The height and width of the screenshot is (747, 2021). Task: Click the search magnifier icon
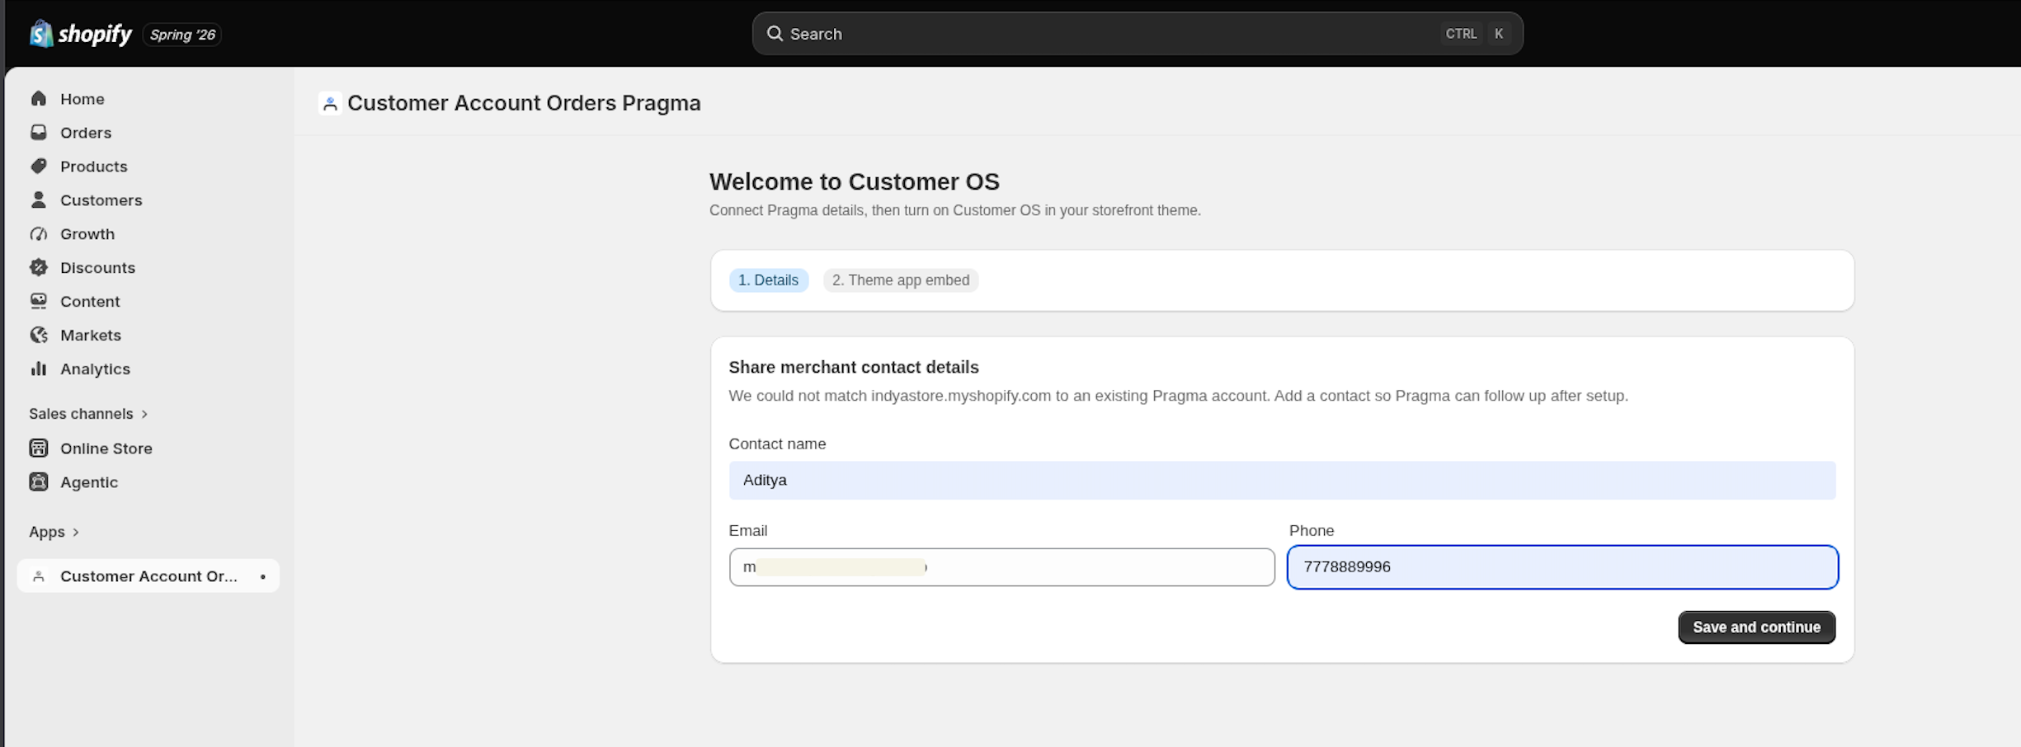point(775,34)
